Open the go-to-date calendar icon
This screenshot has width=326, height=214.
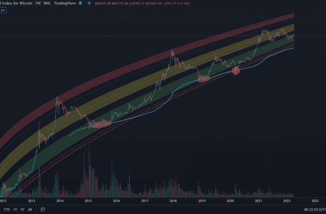click(x=42, y=210)
